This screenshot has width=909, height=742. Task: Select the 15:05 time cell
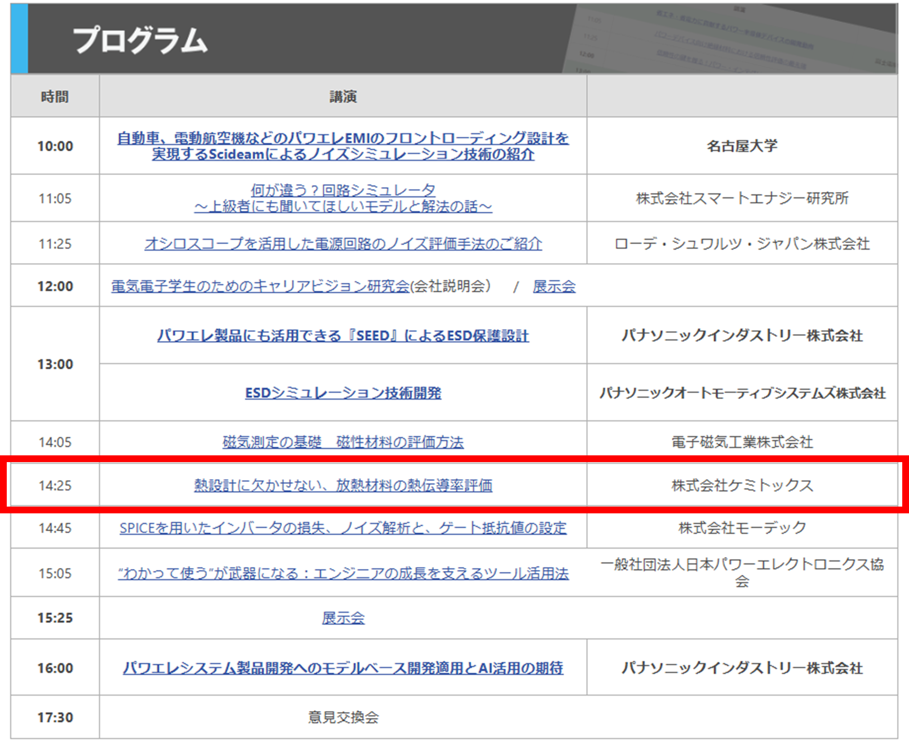[x=55, y=573]
